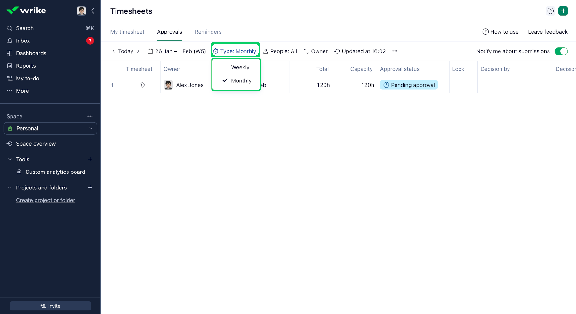Click the Invite button
This screenshot has width=576, height=314.
50,306
